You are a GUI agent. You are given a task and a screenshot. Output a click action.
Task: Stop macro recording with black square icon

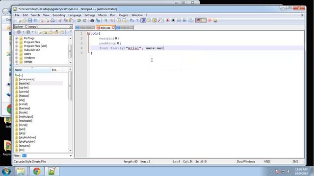tap(173, 21)
